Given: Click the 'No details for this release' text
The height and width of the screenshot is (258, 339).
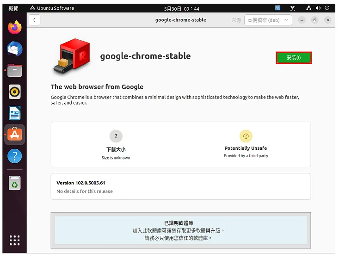Looking at the screenshot, I should click(x=85, y=191).
